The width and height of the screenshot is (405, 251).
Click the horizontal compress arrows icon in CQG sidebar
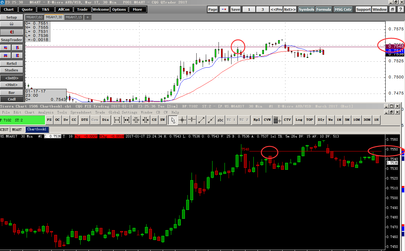pos(6,55)
